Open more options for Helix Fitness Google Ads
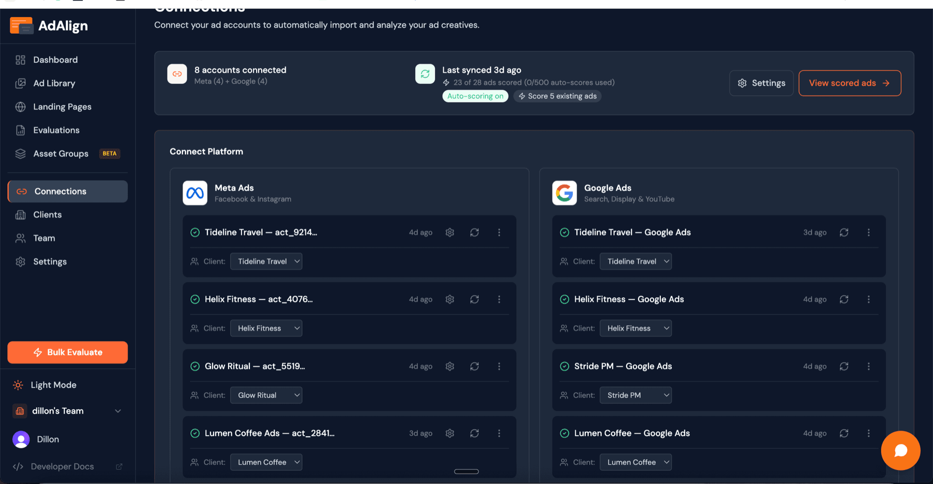The image size is (933, 484). [869, 299]
